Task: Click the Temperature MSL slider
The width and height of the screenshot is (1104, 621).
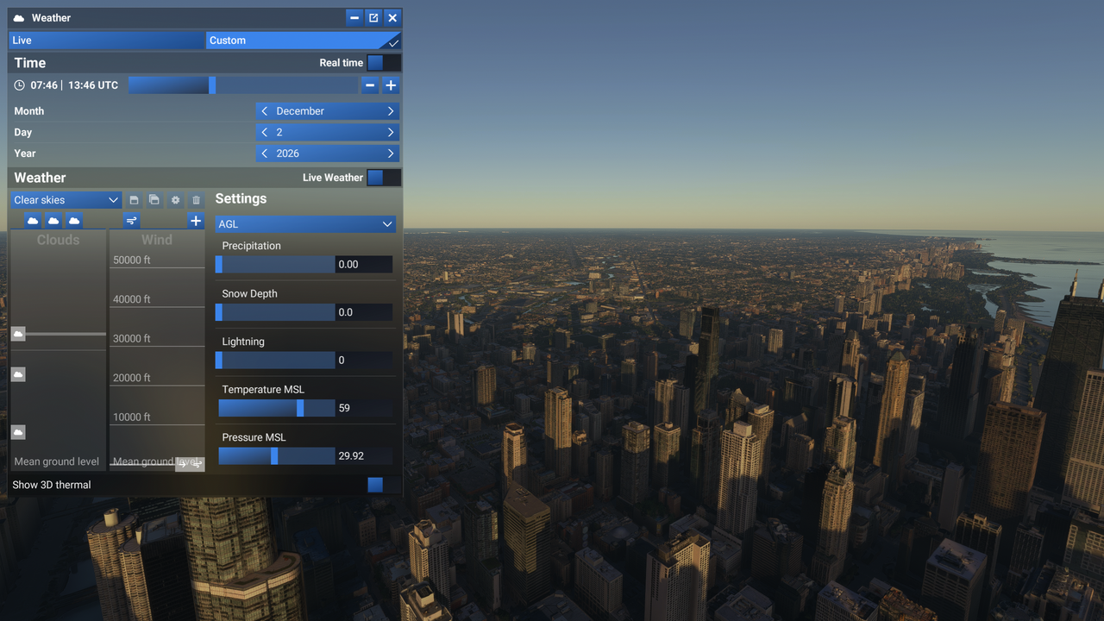Action: (275, 408)
